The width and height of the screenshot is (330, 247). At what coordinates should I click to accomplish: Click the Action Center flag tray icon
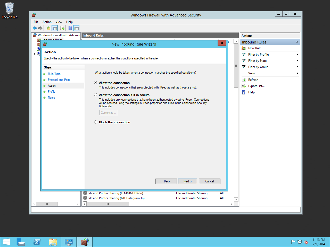coord(293,242)
